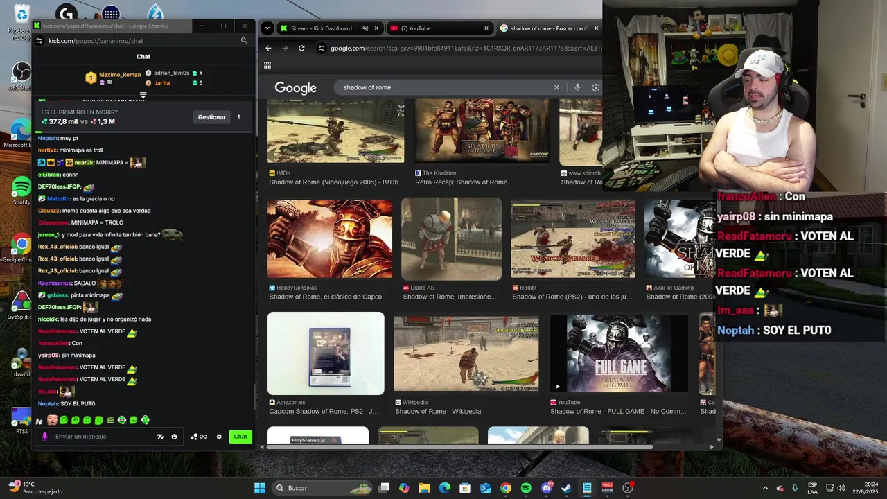Open the IMDb Shadow of Rome result link
Screen dimensions: 887x499
pyautogui.click(x=333, y=182)
